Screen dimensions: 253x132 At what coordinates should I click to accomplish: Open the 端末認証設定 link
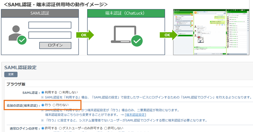point(135,115)
